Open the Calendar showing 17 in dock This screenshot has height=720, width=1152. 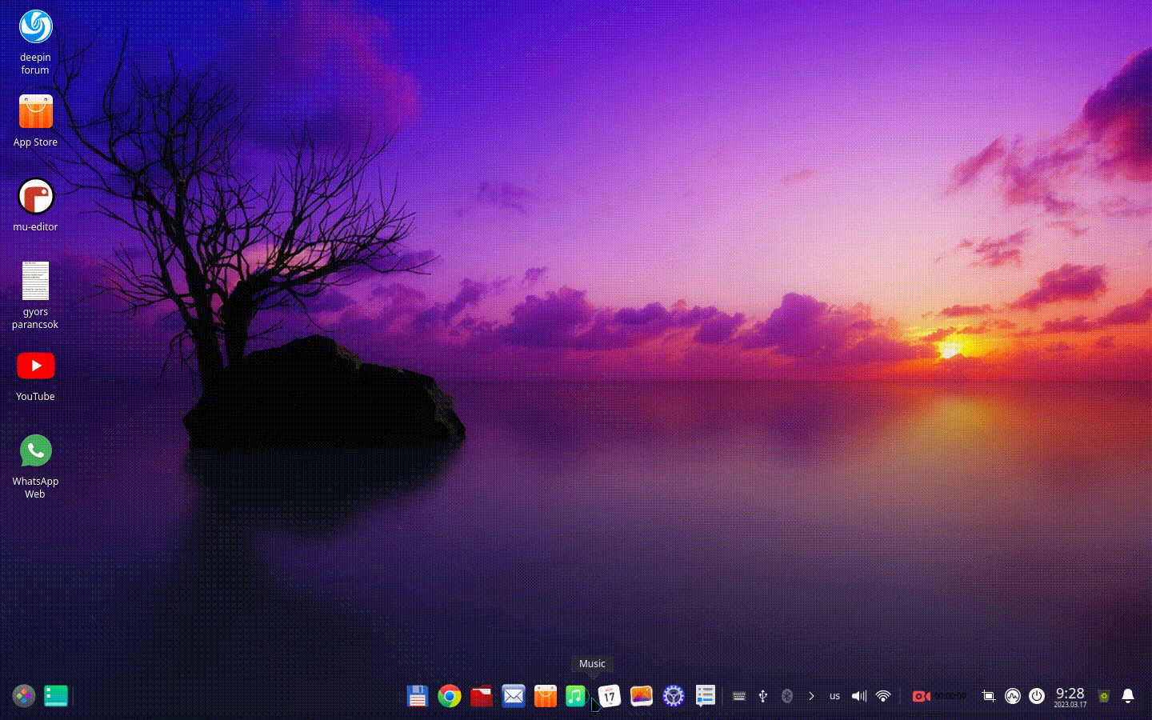pos(610,696)
